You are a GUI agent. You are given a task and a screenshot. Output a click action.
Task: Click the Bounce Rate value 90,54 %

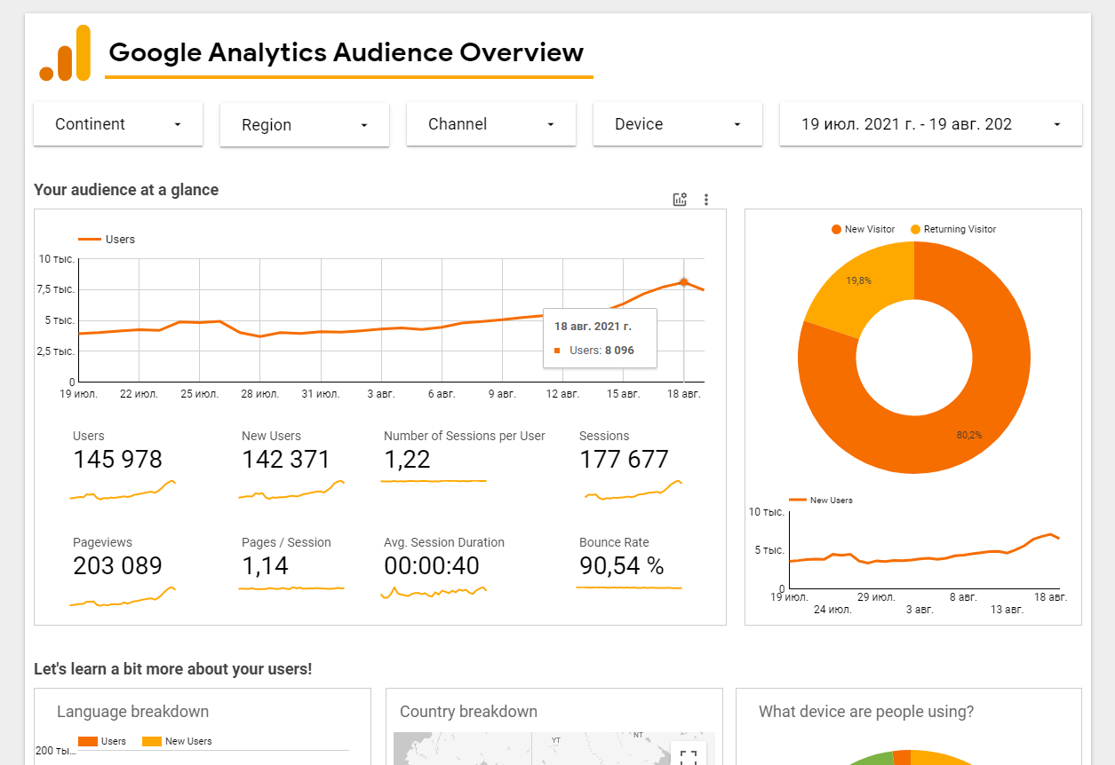coord(622,566)
